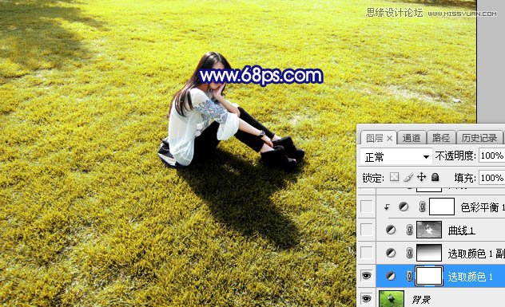Screen dimensions: 505x307
Task: Select the 曲线 1 layer name
Action: [x=462, y=230]
